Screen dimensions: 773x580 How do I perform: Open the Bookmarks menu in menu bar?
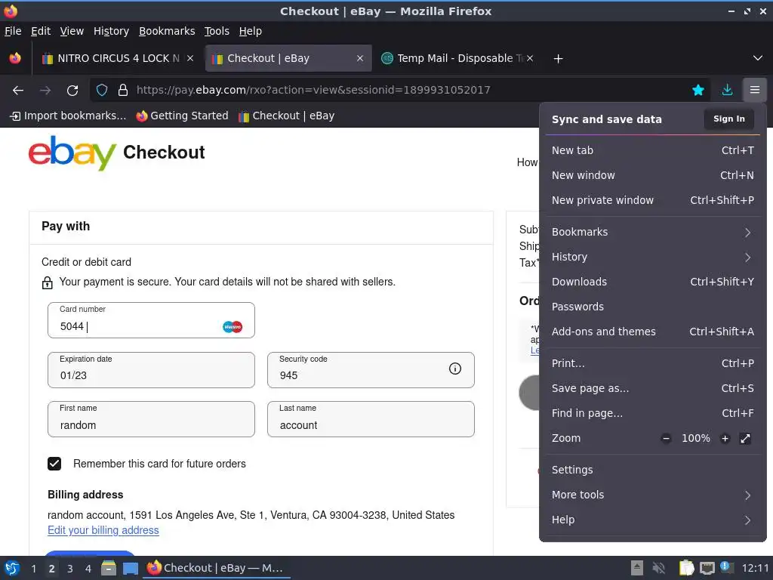point(167,31)
